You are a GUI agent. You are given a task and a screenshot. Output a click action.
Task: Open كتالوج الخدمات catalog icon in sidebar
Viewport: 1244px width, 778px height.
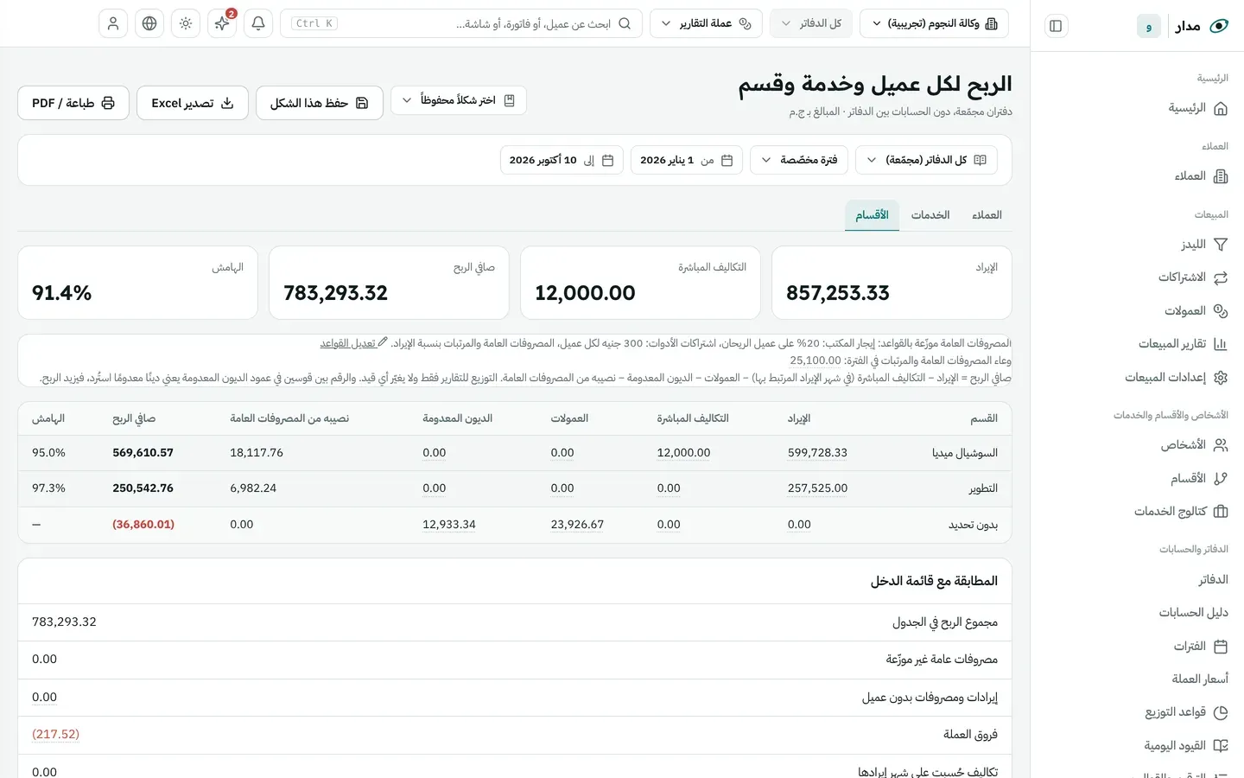pyautogui.click(x=1221, y=512)
